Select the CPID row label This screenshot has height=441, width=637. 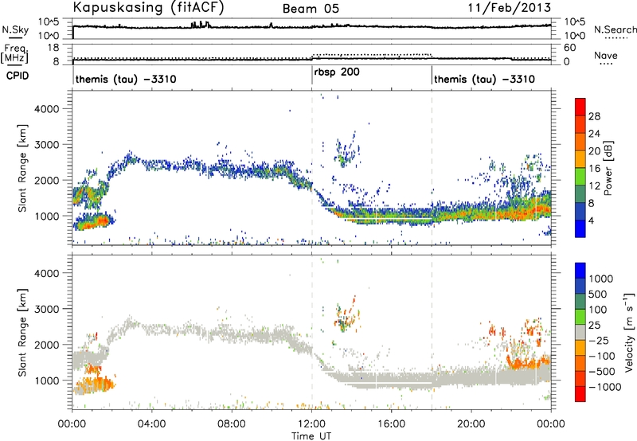coord(18,76)
